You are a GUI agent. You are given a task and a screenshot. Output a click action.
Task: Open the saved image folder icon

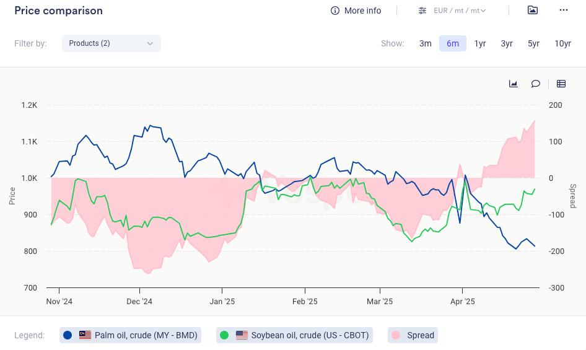coord(532,11)
